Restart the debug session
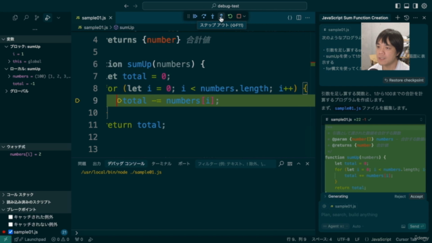This screenshot has height=243, width=432. tap(230, 16)
